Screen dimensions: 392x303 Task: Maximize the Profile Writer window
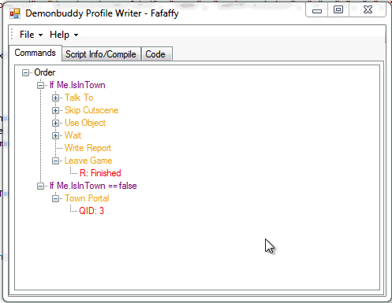(338, 10)
